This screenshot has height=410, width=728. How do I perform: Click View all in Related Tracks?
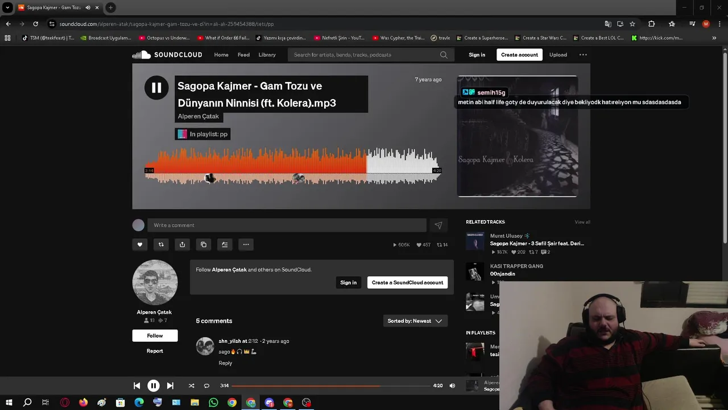click(582, 222)
